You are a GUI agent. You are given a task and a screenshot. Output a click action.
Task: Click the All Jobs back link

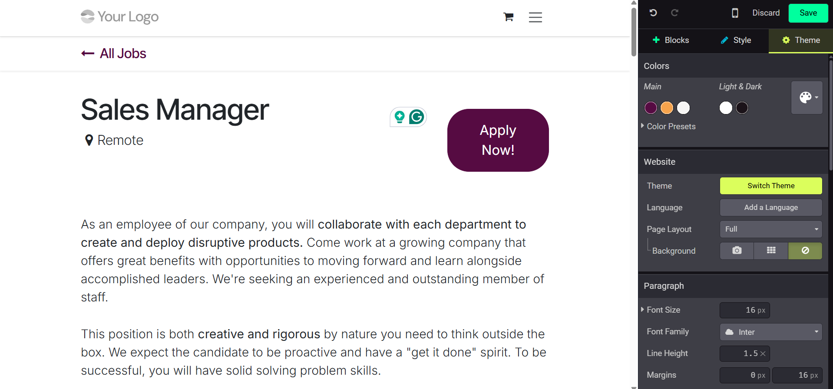tap(114, 53)
